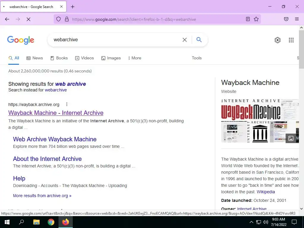The height and width of the screenshot is (228, 304).
Task: Stop loading the page
Action: tap(28, 19)
